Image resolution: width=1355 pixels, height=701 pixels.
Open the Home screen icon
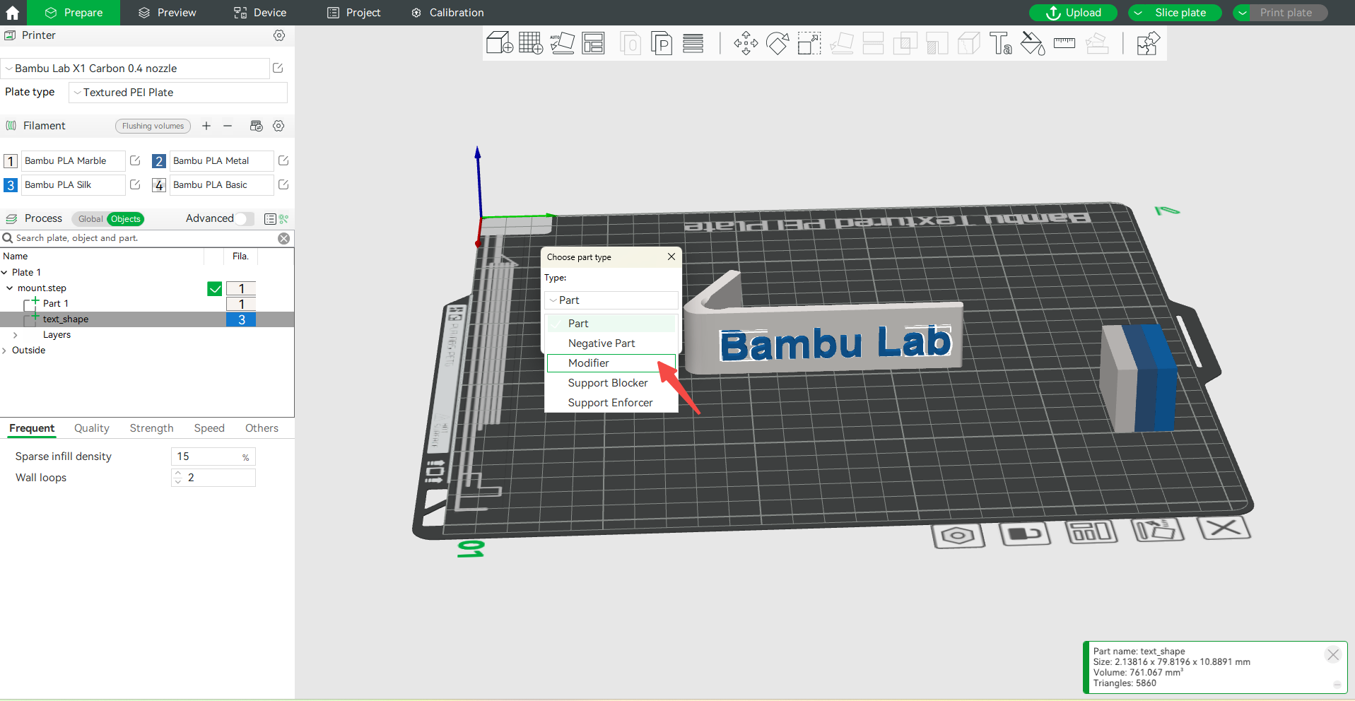tap(13, 13)
